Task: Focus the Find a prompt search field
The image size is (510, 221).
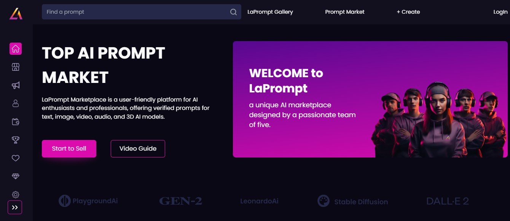Action: tap(135, 12)
